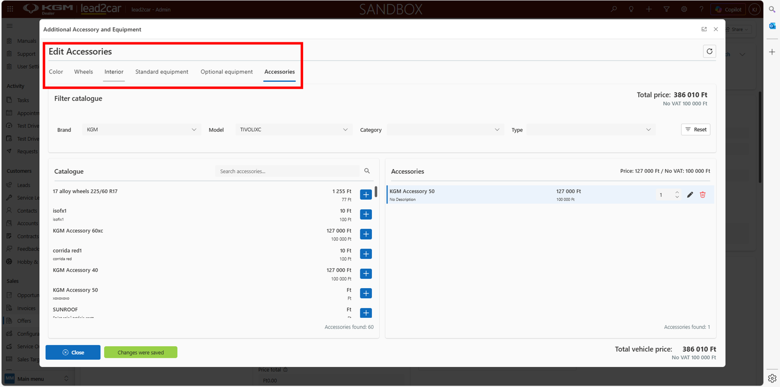Add KGM Accessory 60xc with plus button
This screenshot has height=387, width=780.
click(366, 234)
